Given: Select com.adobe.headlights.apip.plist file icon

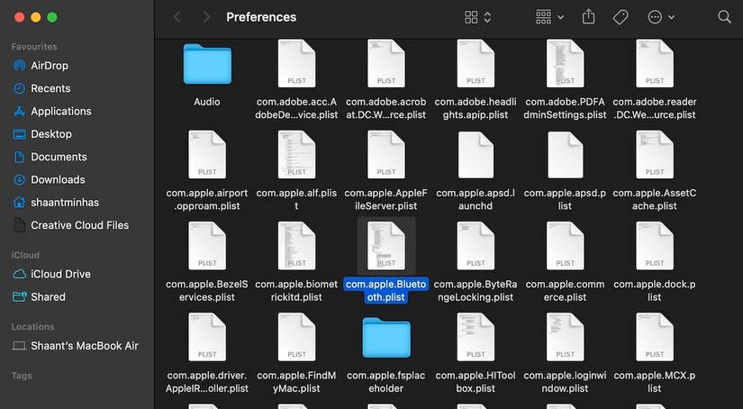Looking at the screenshot, I should click(476, 63).
